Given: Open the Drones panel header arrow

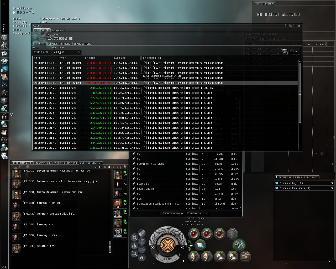Looking at the screenshot, I should (x=277, y=177).
